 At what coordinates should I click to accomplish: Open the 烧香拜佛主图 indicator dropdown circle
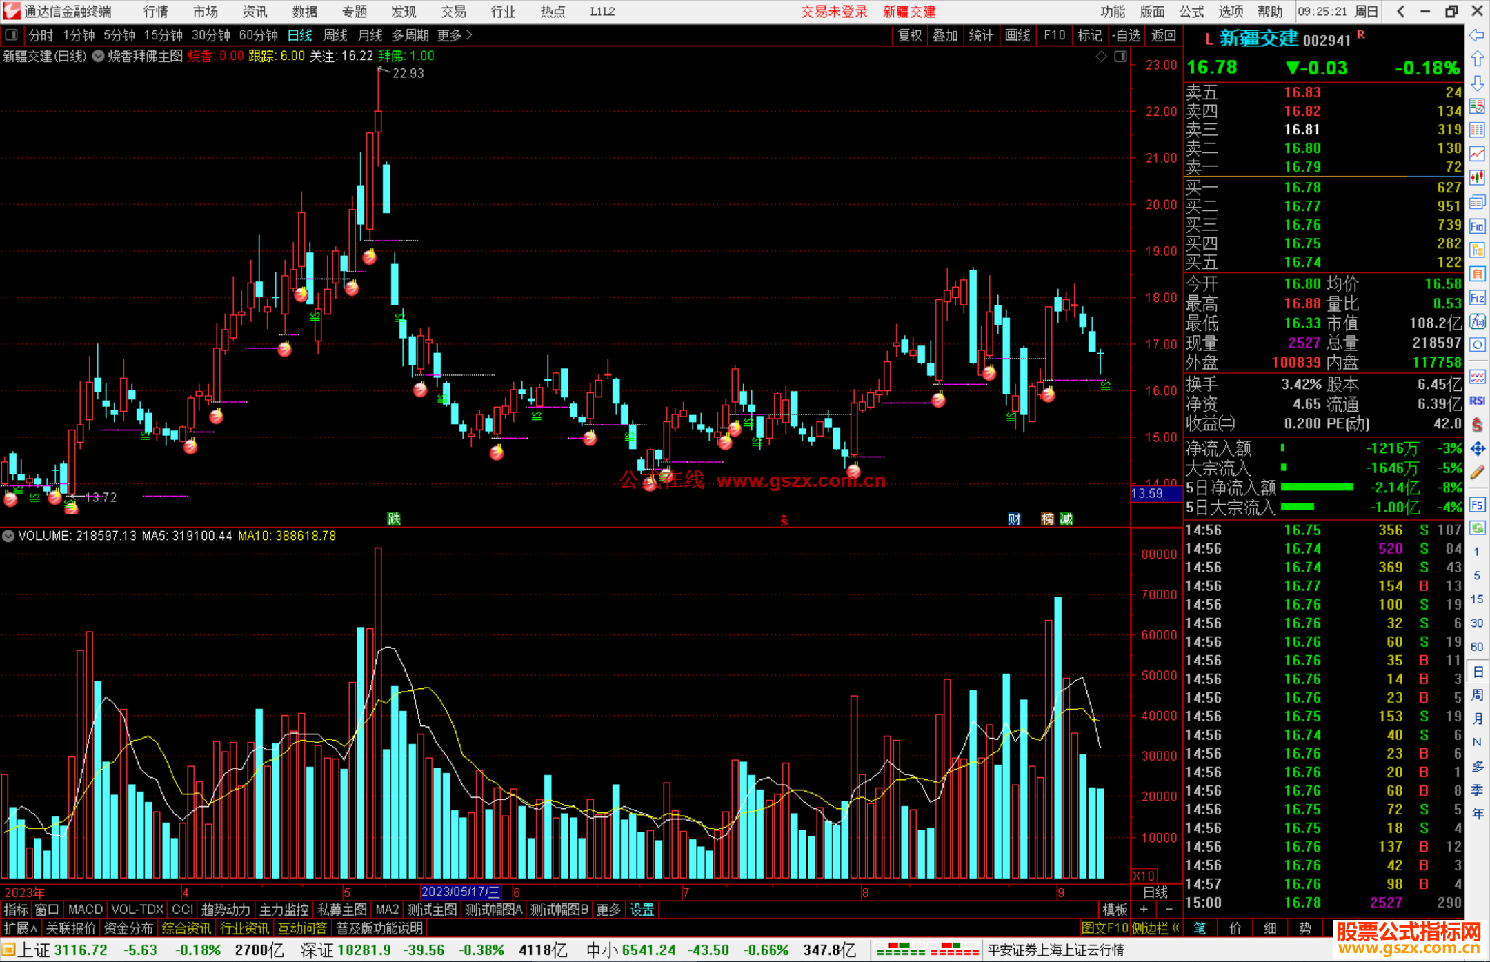point(99,57)
